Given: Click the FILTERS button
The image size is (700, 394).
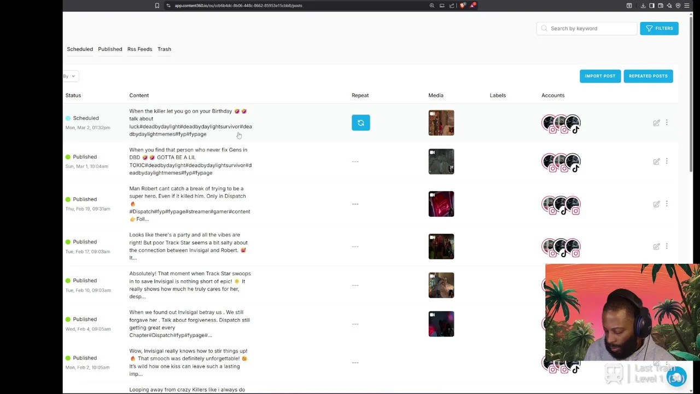Looking at the screenshot, I should pyautogui.click(x=659, y=28).
